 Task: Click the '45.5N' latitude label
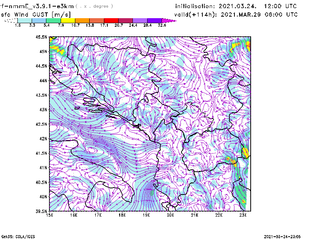coord(41,37)
